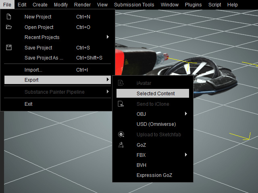258x193 pixels.
Task: Click the Open Project folder icon
Action: click(9, 27)
